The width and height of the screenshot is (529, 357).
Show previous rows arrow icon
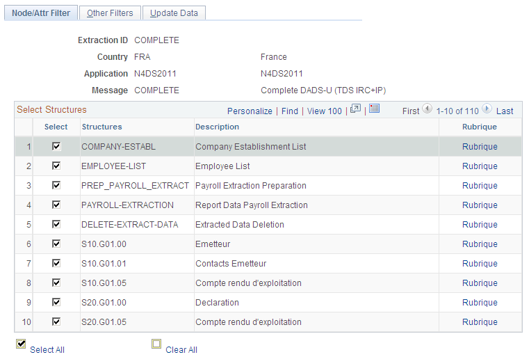(x=427, y=109)
